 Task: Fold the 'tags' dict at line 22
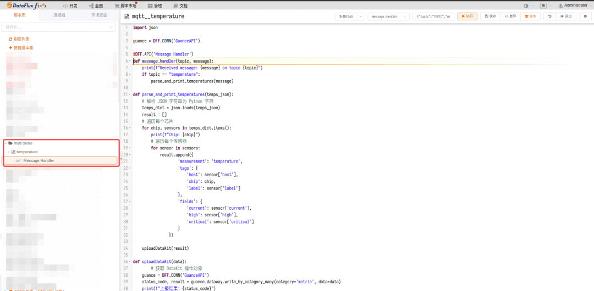pyautogui.click(x=130, y=168)
